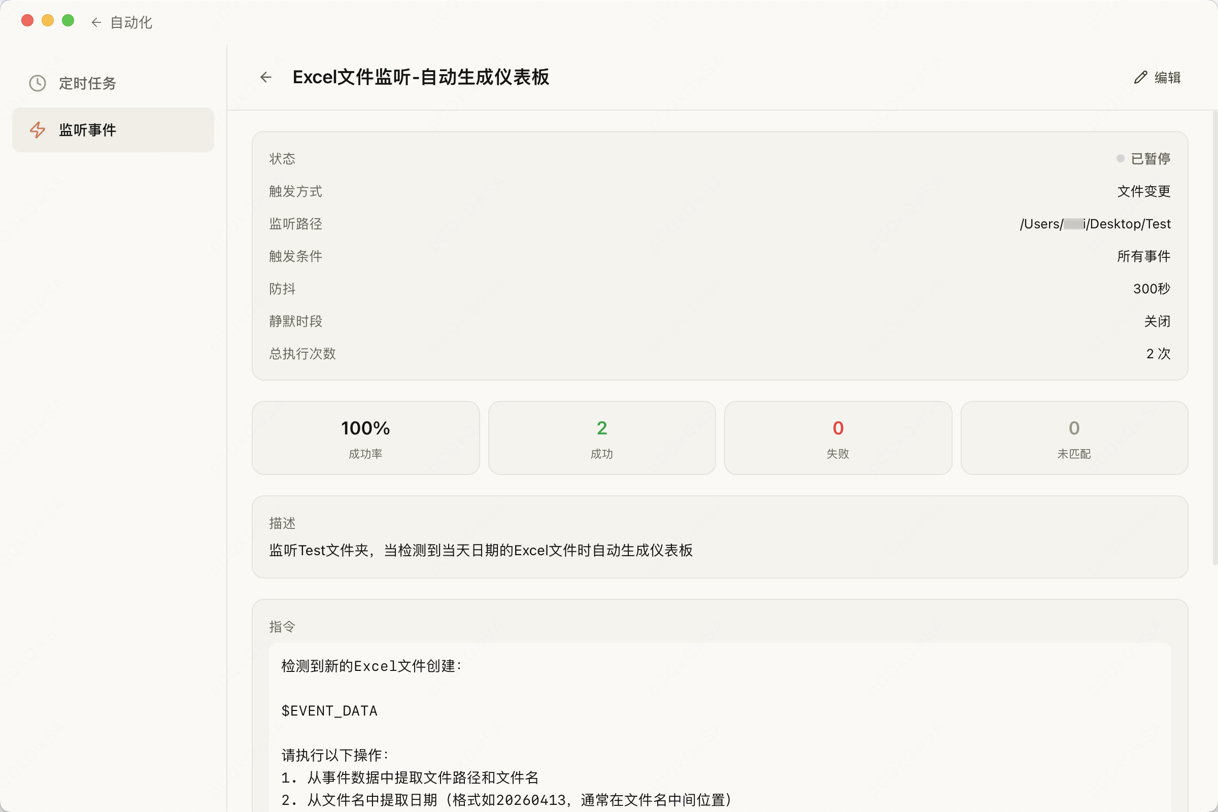Click the description text 监听Test文件夹
This screenshot has width=1218, height=812.
(x=481, y=550)
